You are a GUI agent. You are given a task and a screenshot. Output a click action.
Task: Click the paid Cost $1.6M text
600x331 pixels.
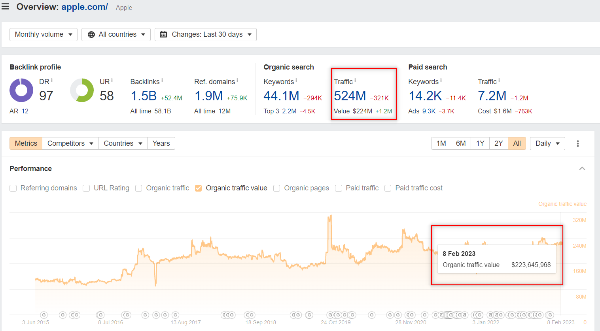pos(495,111)
